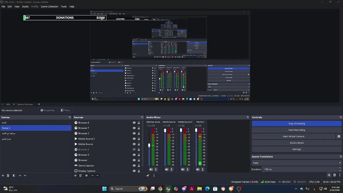Open source properties gear in Sources dock
The height and width of the screenshot is (193, 343).
86,175
